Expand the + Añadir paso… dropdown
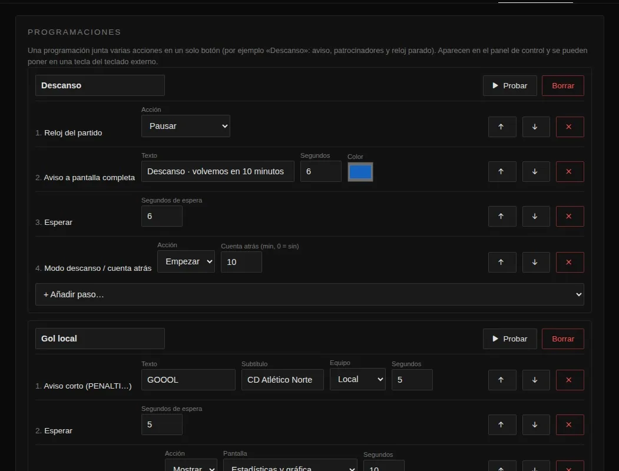The image size is (619, 471). click(310, 294)
